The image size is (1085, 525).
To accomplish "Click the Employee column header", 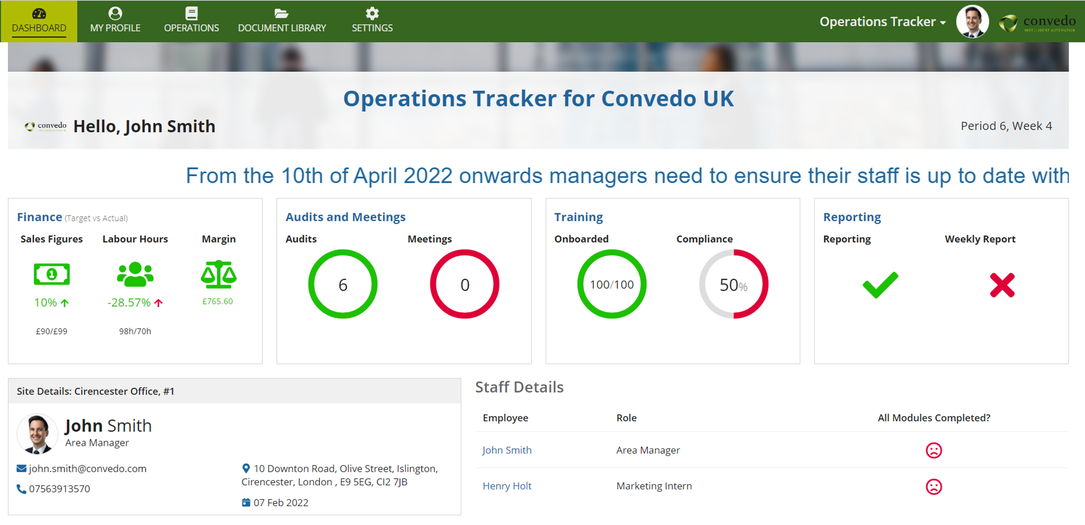I will (x=505, y=418).
